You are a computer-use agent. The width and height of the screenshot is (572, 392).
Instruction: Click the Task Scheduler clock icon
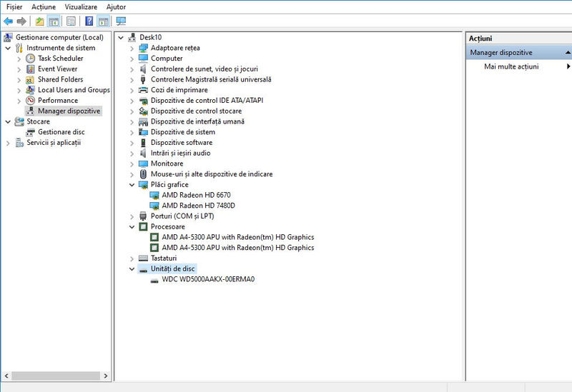click(30, 59)
